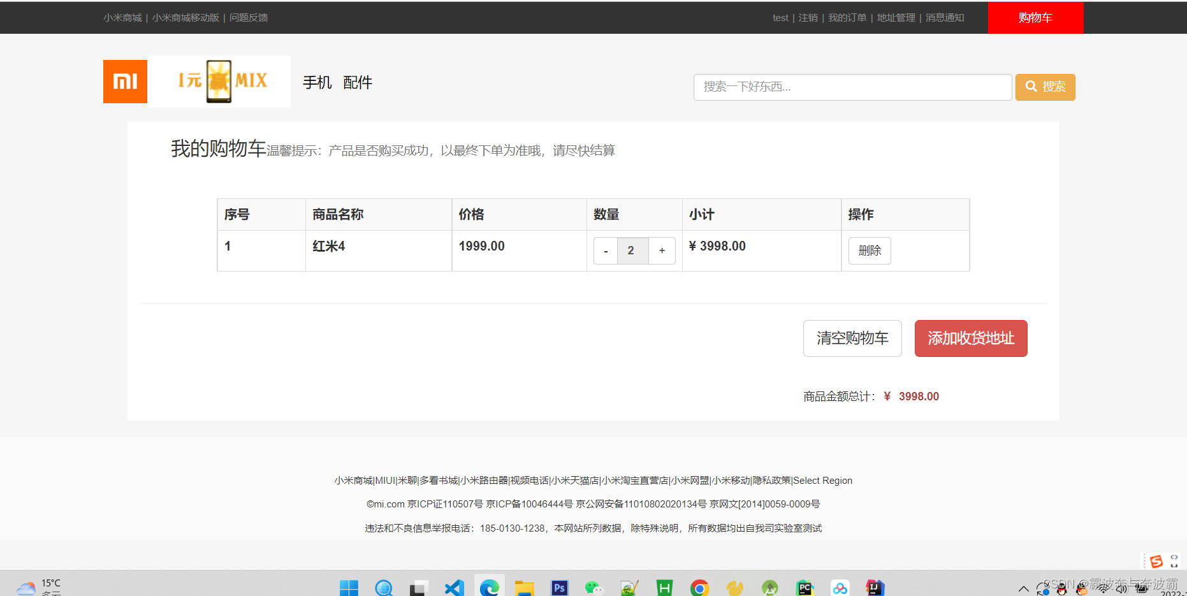This screenshot has width=1187, height=596.
Task: Open the footer 米聊 link
Action: click(x=407, y=481)
